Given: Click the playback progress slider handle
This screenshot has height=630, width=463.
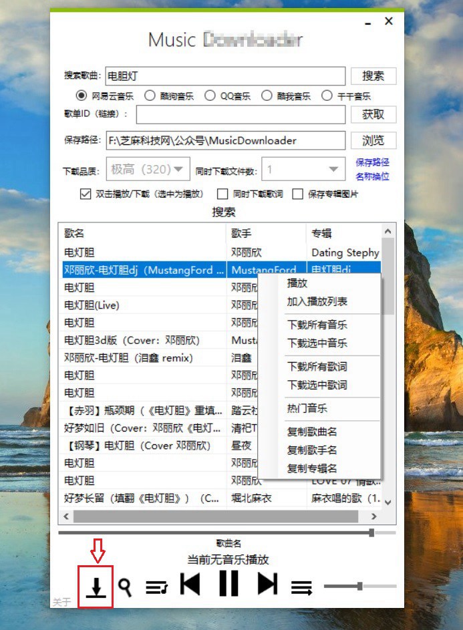Looking at the screenshot, I should pos(371,532).
